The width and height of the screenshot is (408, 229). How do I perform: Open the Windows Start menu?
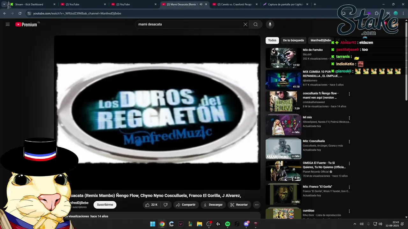[x=153, y=224]
